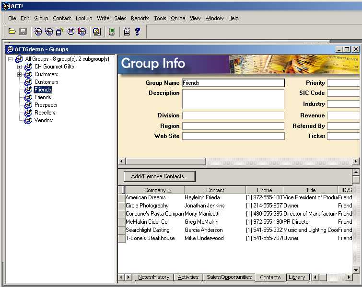Click the All Groups root group icon
This screenshot has width=362, height=287.
(19, 59)
